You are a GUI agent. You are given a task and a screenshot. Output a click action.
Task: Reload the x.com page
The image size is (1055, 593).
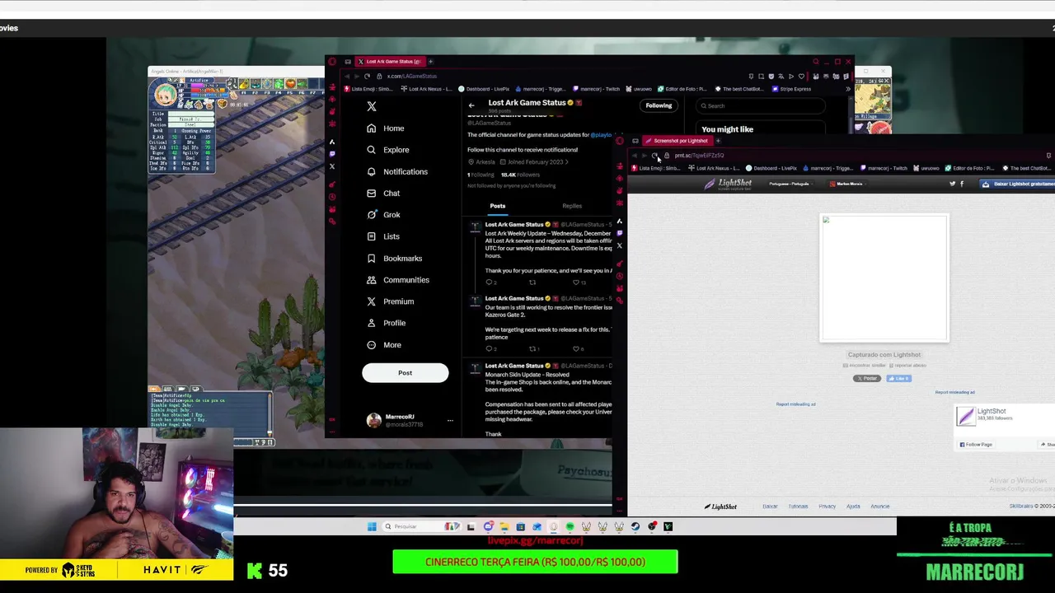click(367, 76)
